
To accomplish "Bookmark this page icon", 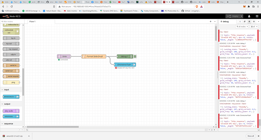I will click(x=54, y=6).
